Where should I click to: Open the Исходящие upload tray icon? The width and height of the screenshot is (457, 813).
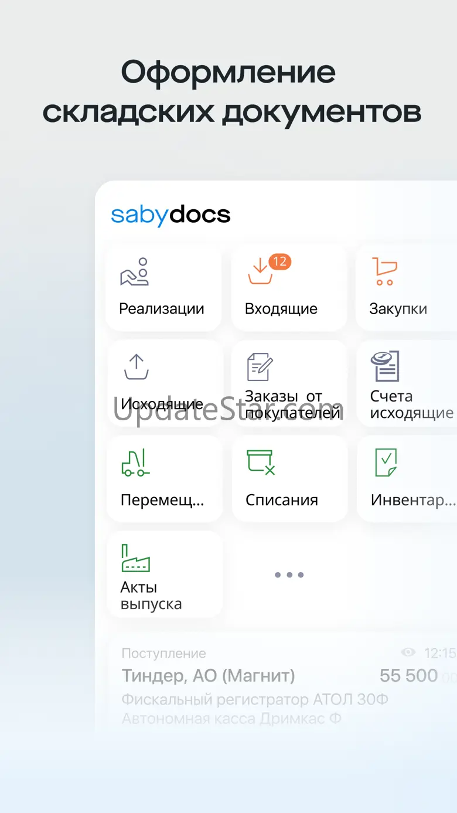coord(136,367)
